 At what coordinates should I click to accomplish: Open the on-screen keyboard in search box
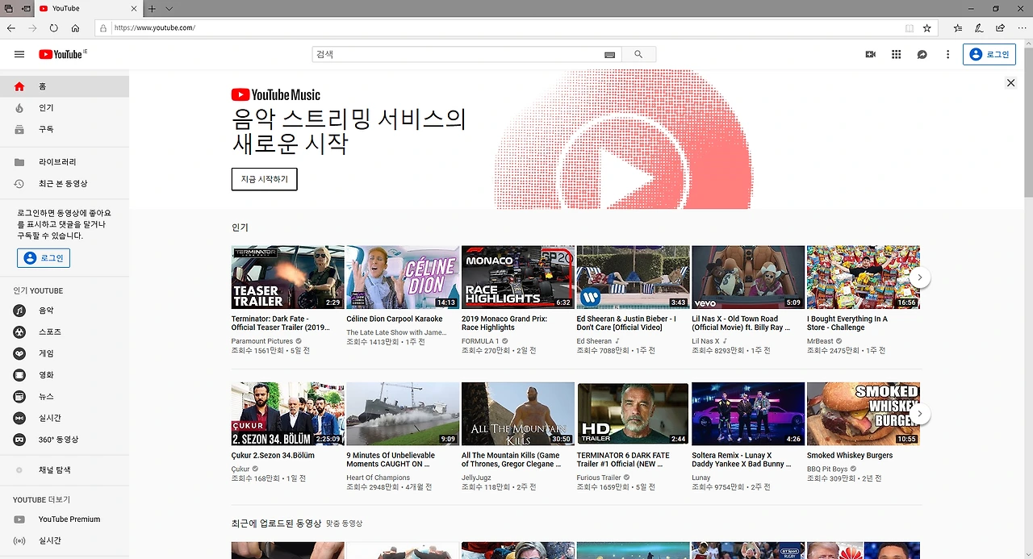pyautogui.click(x=609, y=55)
